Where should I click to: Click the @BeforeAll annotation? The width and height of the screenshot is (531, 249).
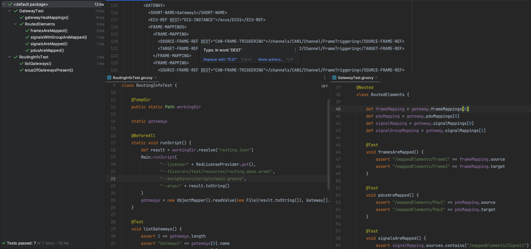pyautogui.click(x=143, y=136)
